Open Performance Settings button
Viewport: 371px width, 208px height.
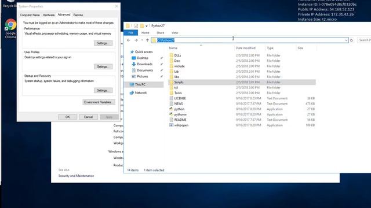coord(103,43)
